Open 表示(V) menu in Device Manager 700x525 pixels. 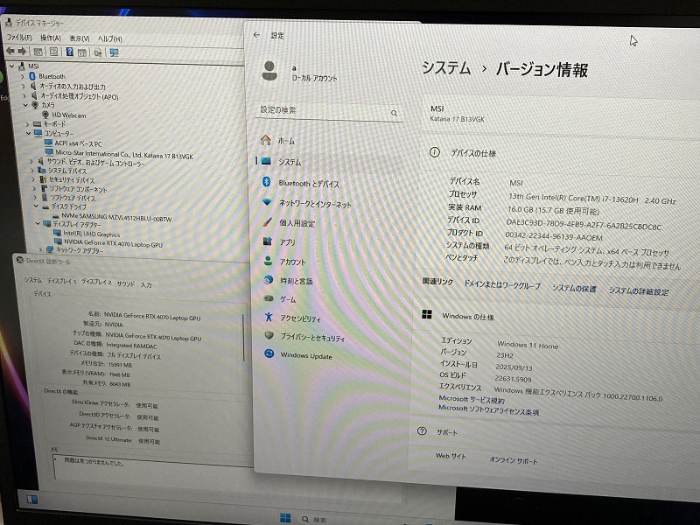pyautogui.click(x=80, y=38)
